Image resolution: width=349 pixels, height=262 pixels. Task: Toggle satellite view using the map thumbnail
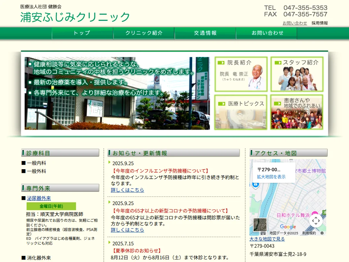coord(259,224)
